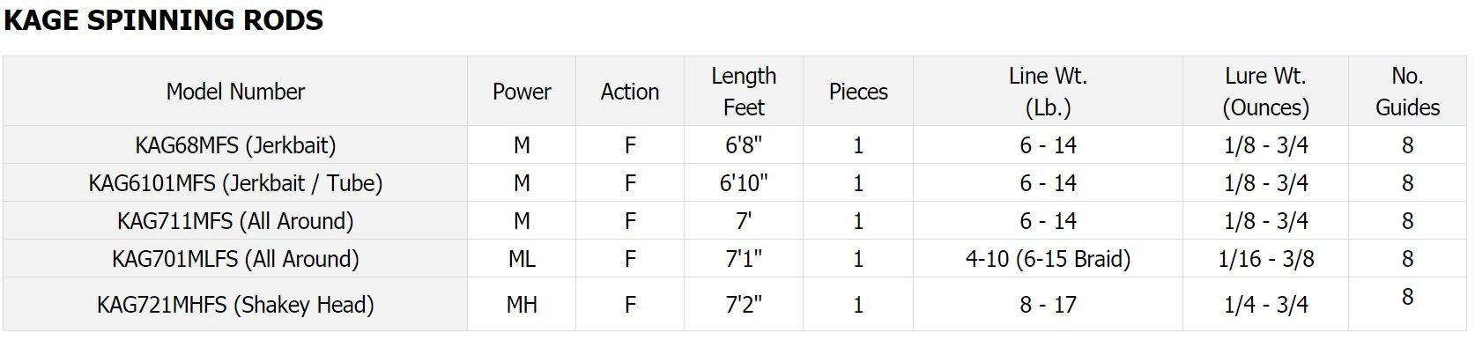This screenshot has width=1475, height=340.
Task: Click the KAG68MFS (Jerkbait) model cell
Action: (235, 144)
